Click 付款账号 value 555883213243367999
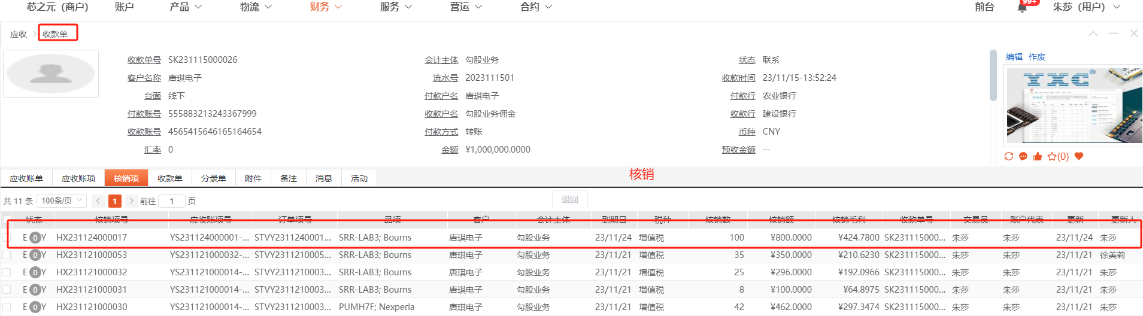The width and height of the screenshot is (1143, 316). tap(212, 114)
